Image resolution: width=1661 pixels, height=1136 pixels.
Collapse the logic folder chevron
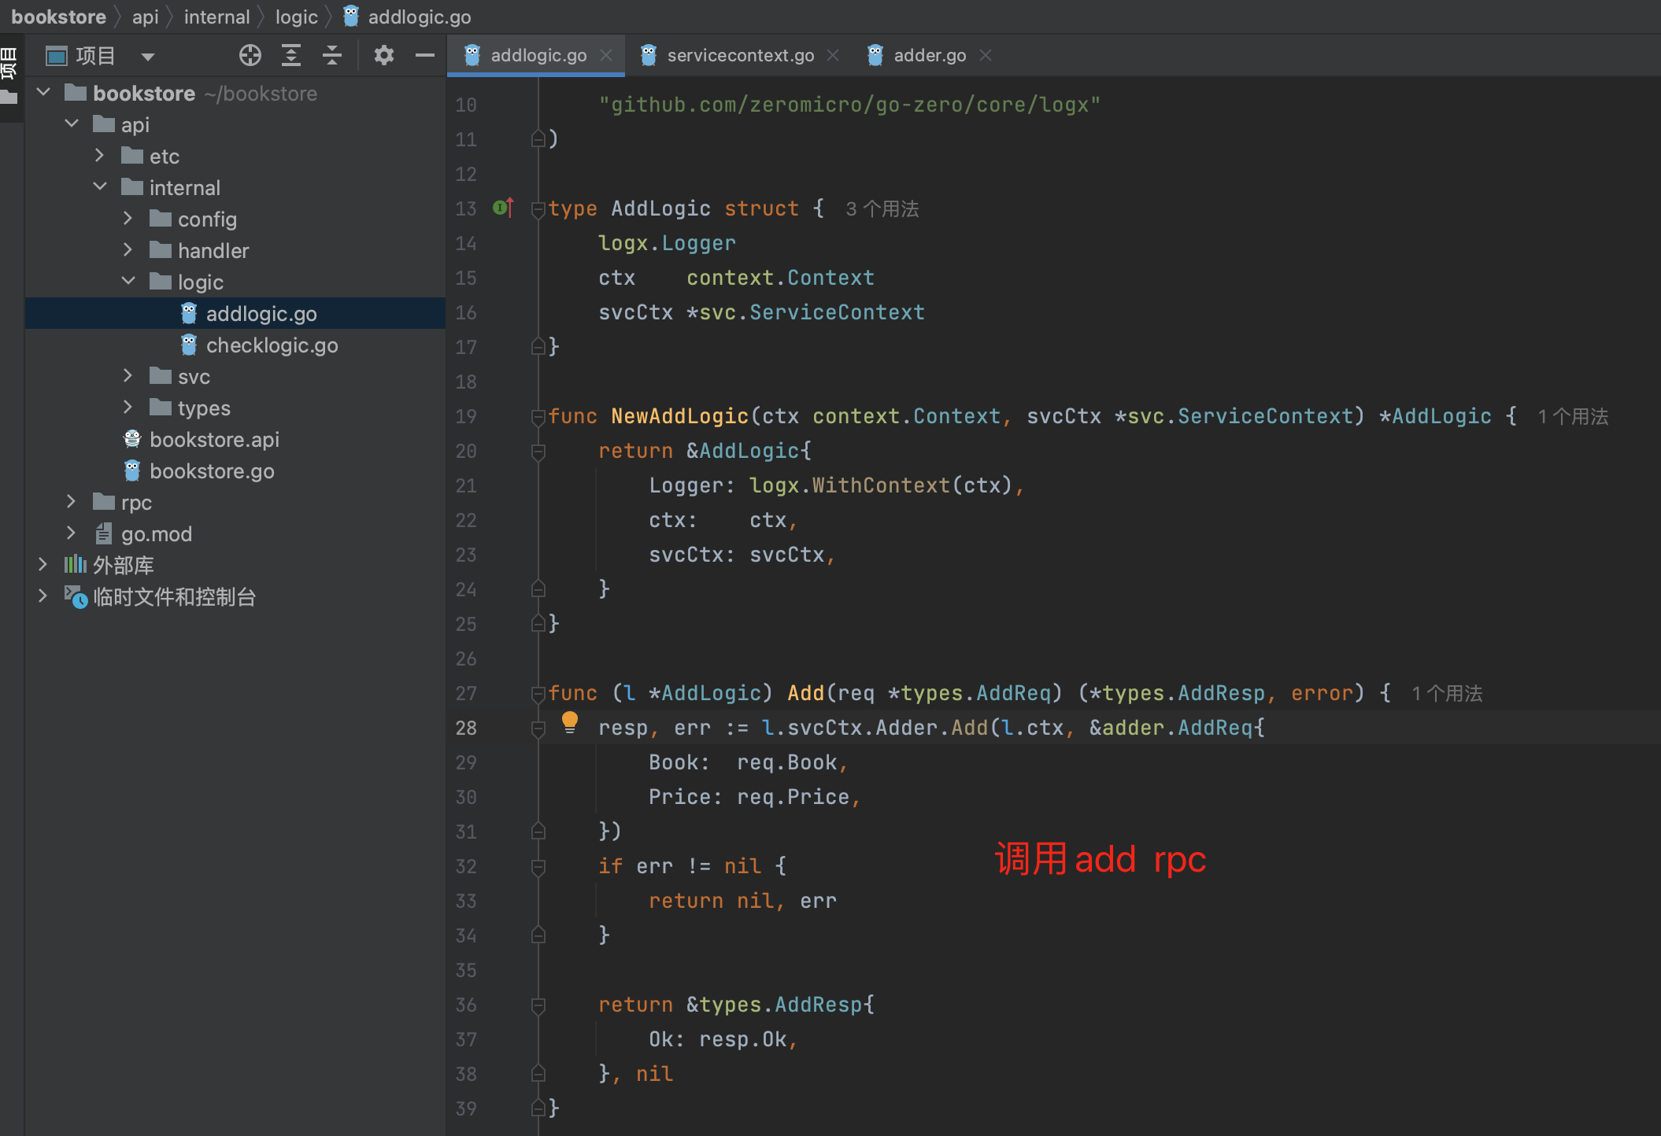[x=128, y=281]
